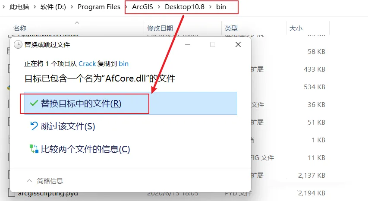Go to Desktop10.8 breadcrumb folder

point(185,7)
